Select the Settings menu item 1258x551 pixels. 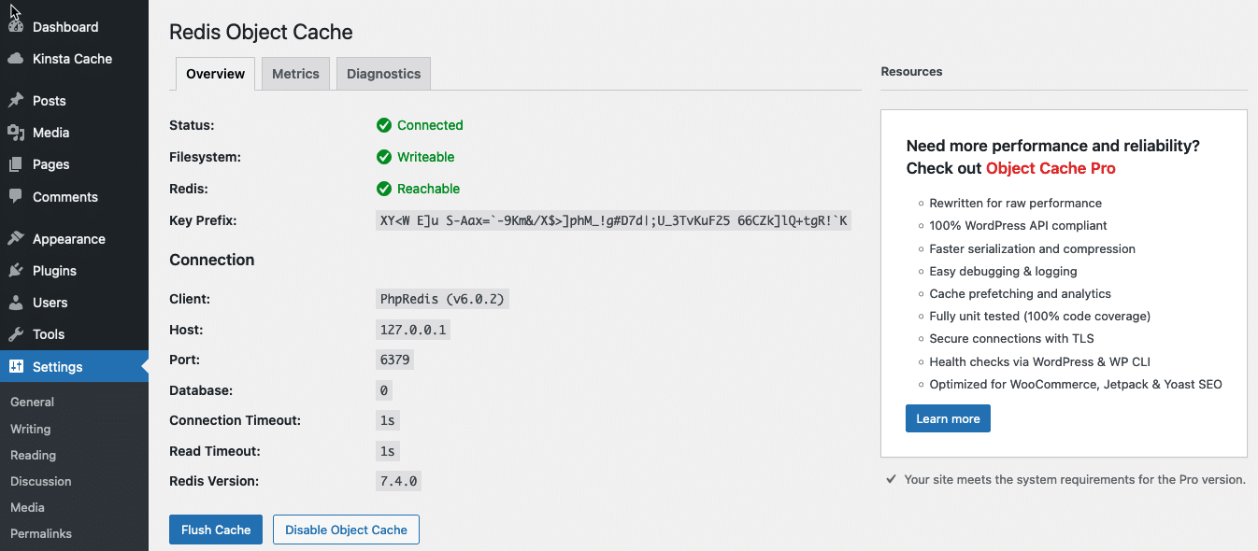(74, 367)
